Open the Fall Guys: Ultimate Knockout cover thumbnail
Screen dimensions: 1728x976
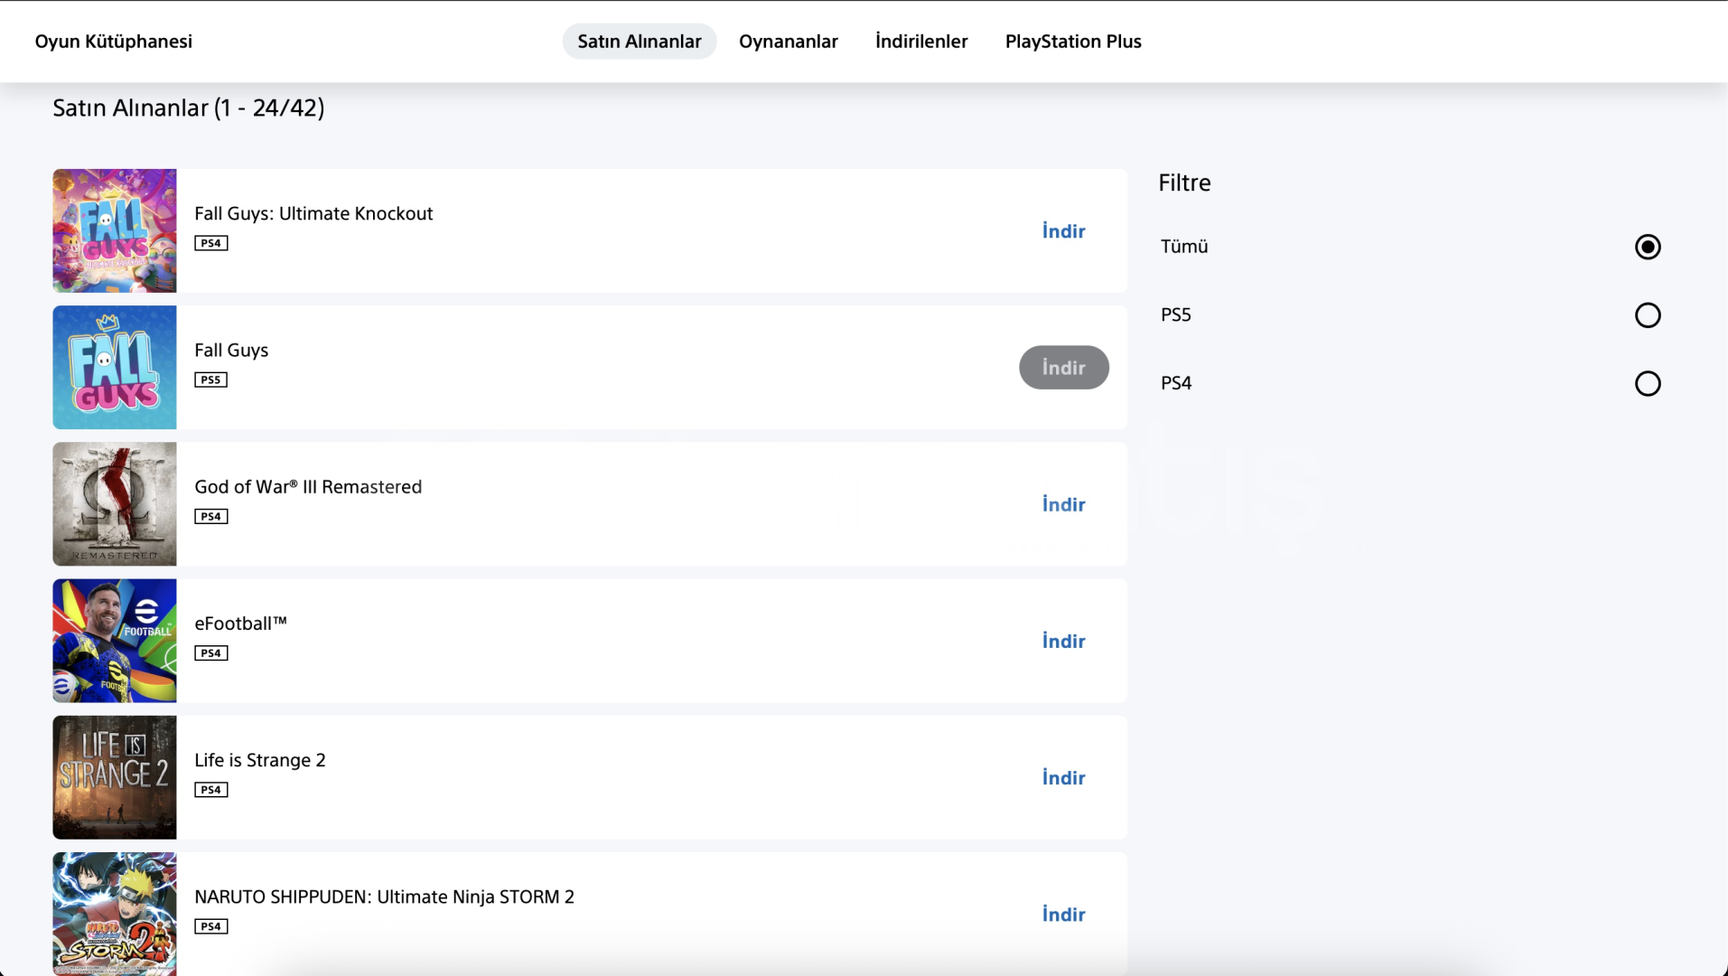115,230
